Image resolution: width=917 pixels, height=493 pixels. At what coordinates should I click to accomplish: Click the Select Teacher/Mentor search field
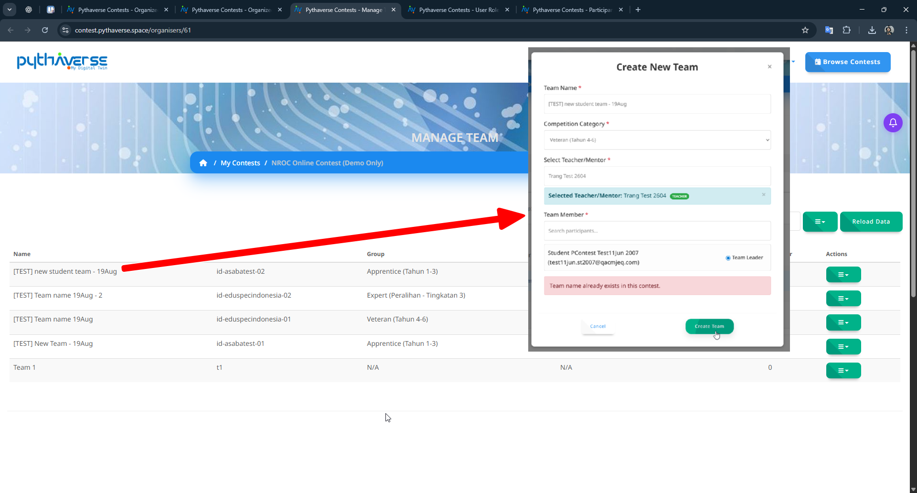tap(657, 176)
